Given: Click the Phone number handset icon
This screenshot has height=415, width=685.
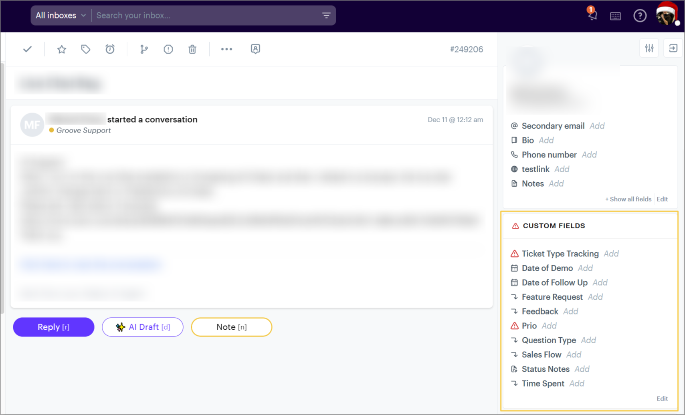Looking at the screenshot, I should 514,155.
